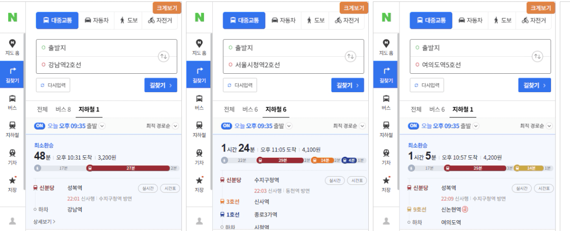
Task: Switch to 버스 8 tab in first panel
Action: [x=63, y=109]
